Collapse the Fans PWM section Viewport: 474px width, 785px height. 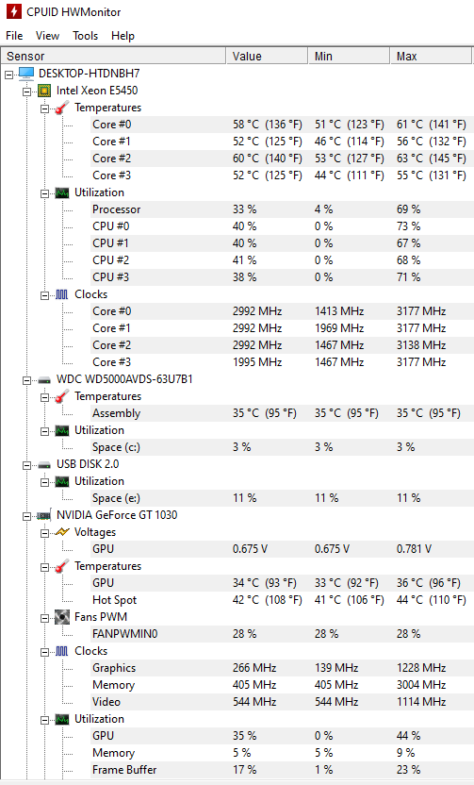pyautogui.click(x=45, y=618)
